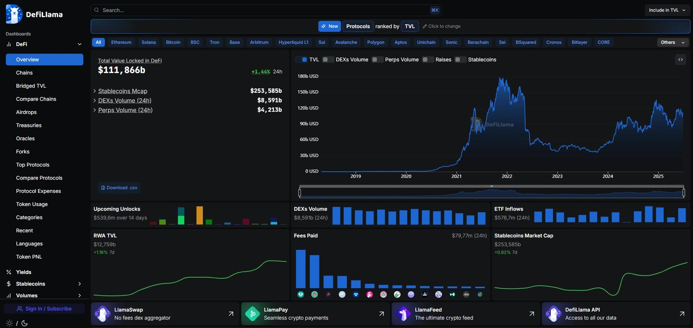This screenshot has width=693, height=328.
Task: Select the Arbitrum chain filter
Action: point(259,42)
